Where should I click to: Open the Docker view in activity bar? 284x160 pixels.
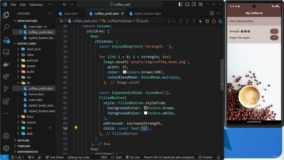pos(6,64)
